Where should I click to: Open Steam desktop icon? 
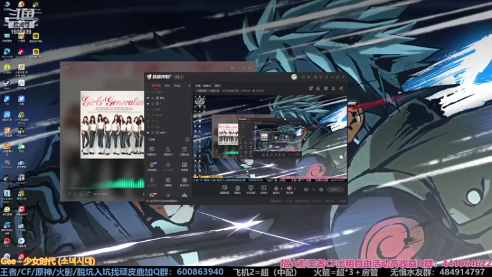coord(7,84)
